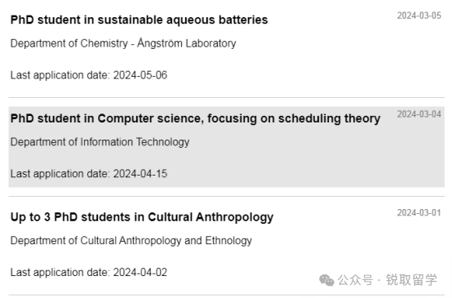Screen dimensions: 452x298
Task: Click the 2024-03-05 posting date
Action: 419,16
